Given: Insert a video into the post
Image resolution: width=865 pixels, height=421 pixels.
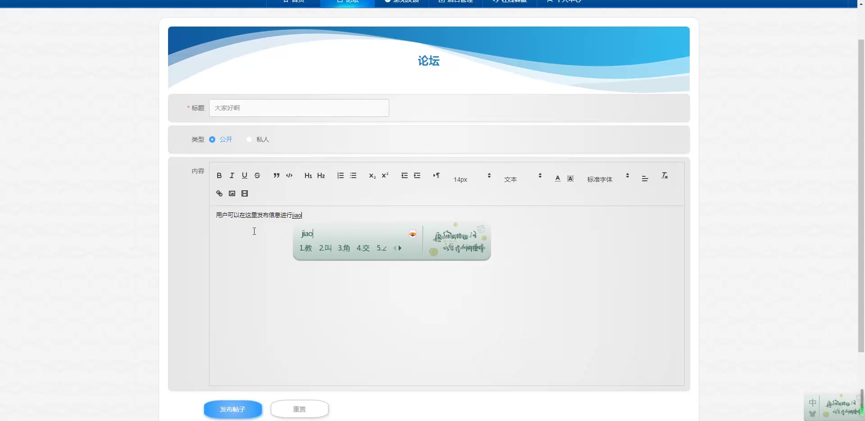Looking at the screenshot, I should (244, 193).
